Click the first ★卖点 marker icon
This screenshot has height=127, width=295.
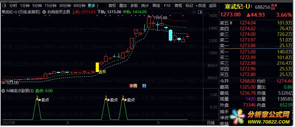coord(37,98)
